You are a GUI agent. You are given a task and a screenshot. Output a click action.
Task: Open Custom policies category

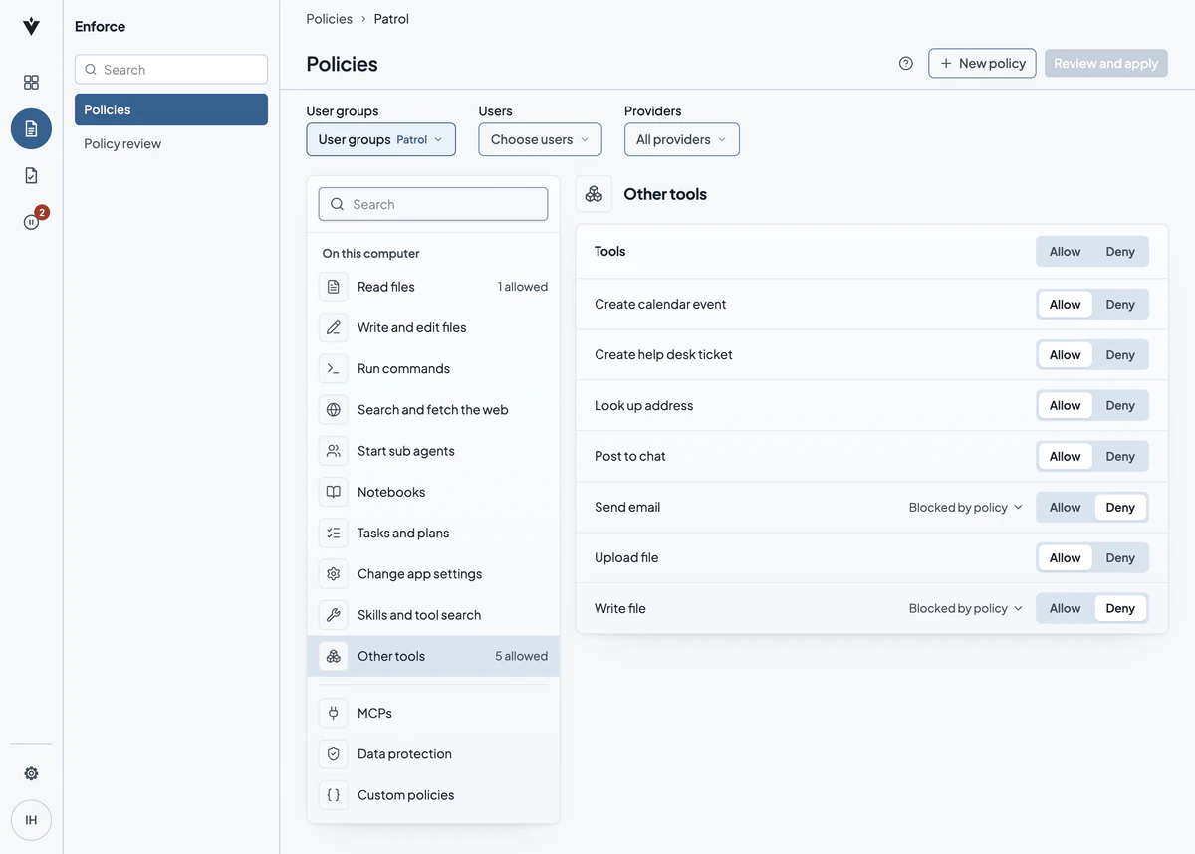[x=433, y=795]
